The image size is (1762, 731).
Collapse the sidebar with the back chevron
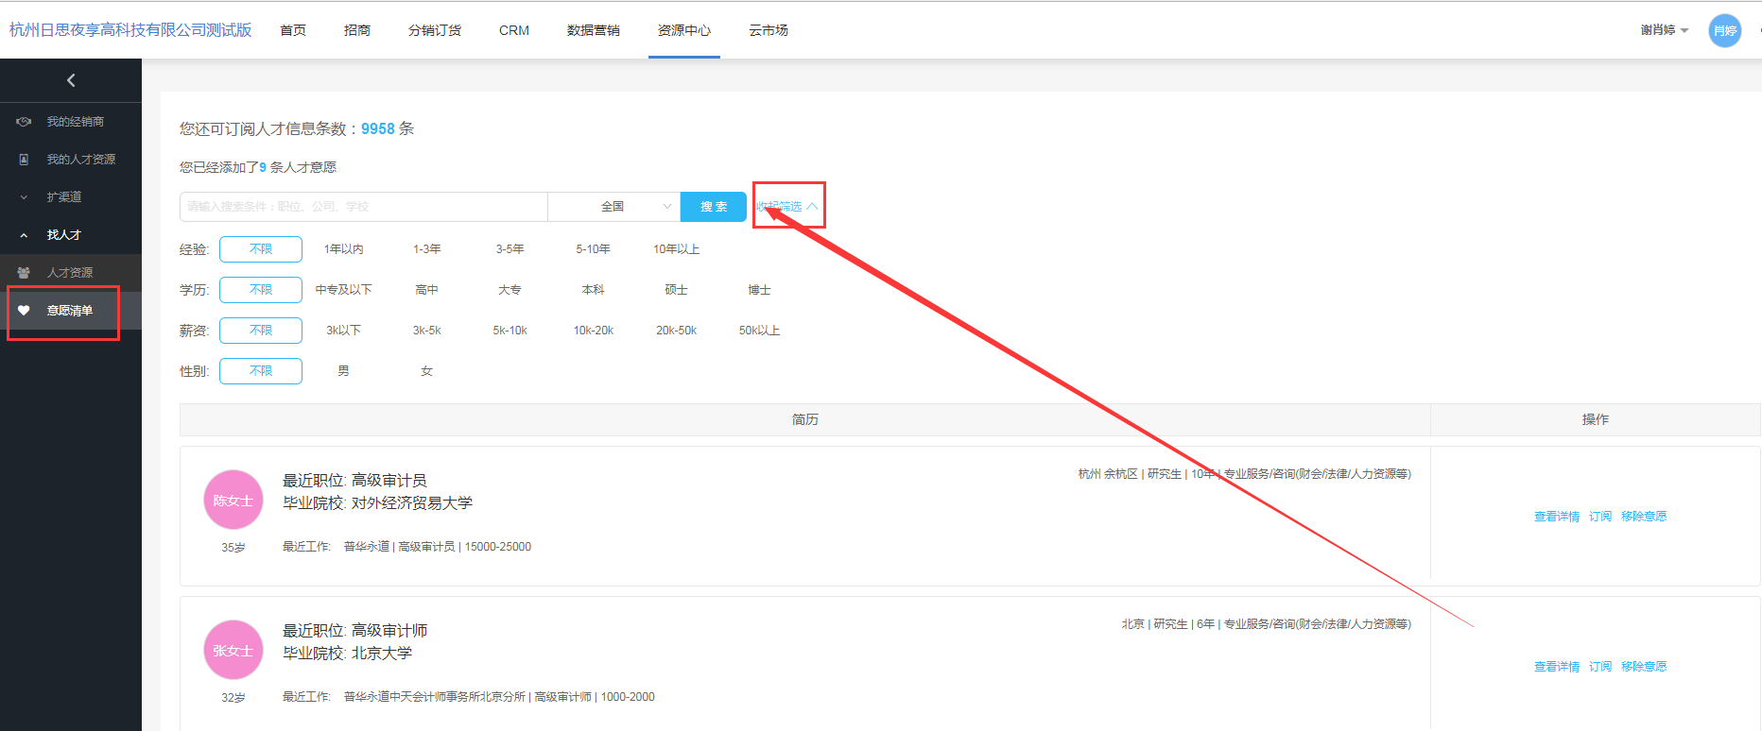(x=71, y=80)
